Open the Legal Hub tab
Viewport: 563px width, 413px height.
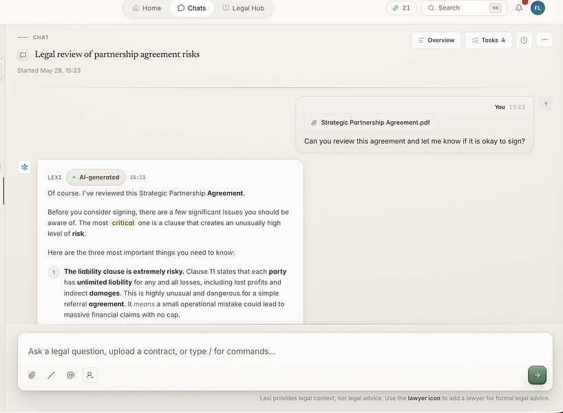tap(244, 8)
